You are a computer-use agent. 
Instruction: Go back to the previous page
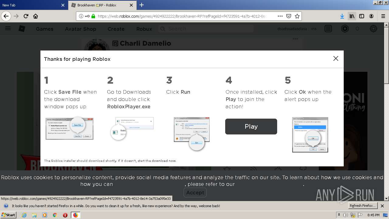tap(6, 16)
